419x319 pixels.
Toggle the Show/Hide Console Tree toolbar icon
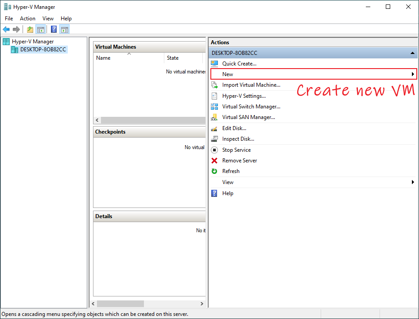pyautogui.click(x=41, y=29)
